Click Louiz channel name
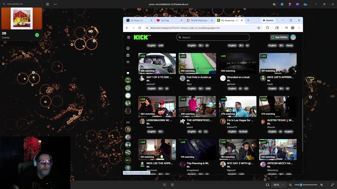Screen dimensions: 337x189 [x=270, y=84]
